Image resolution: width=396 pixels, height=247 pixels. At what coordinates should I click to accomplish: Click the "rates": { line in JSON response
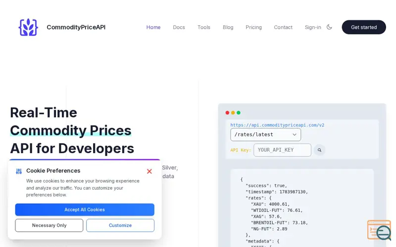[x=258, y=198]
